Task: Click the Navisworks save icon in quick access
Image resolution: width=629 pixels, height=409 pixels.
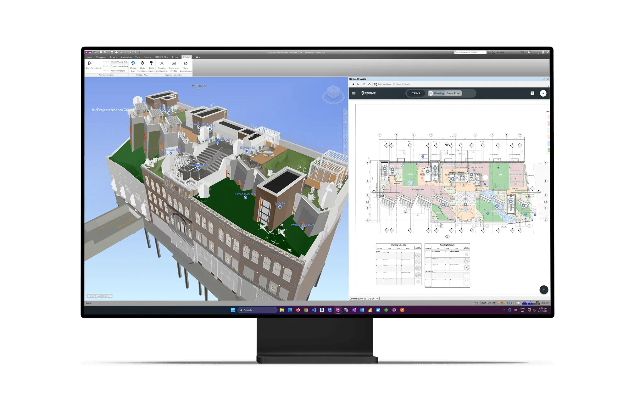Action: (x=112, y=52)
